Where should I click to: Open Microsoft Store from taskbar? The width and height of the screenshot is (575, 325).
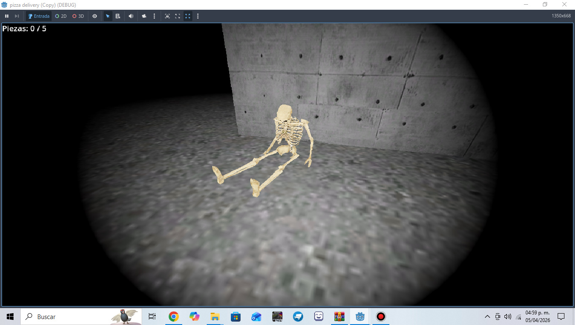click(235, 317)
